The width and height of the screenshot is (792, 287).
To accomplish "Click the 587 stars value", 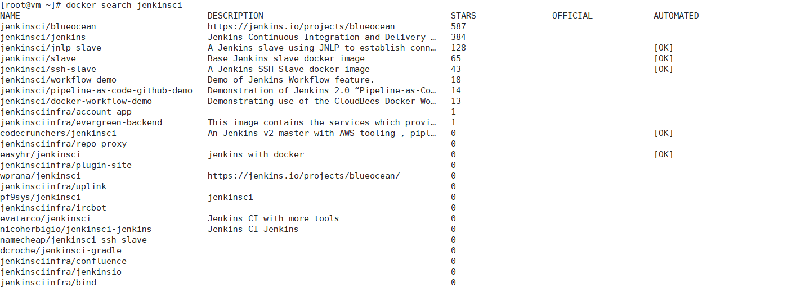I will 458,26.
